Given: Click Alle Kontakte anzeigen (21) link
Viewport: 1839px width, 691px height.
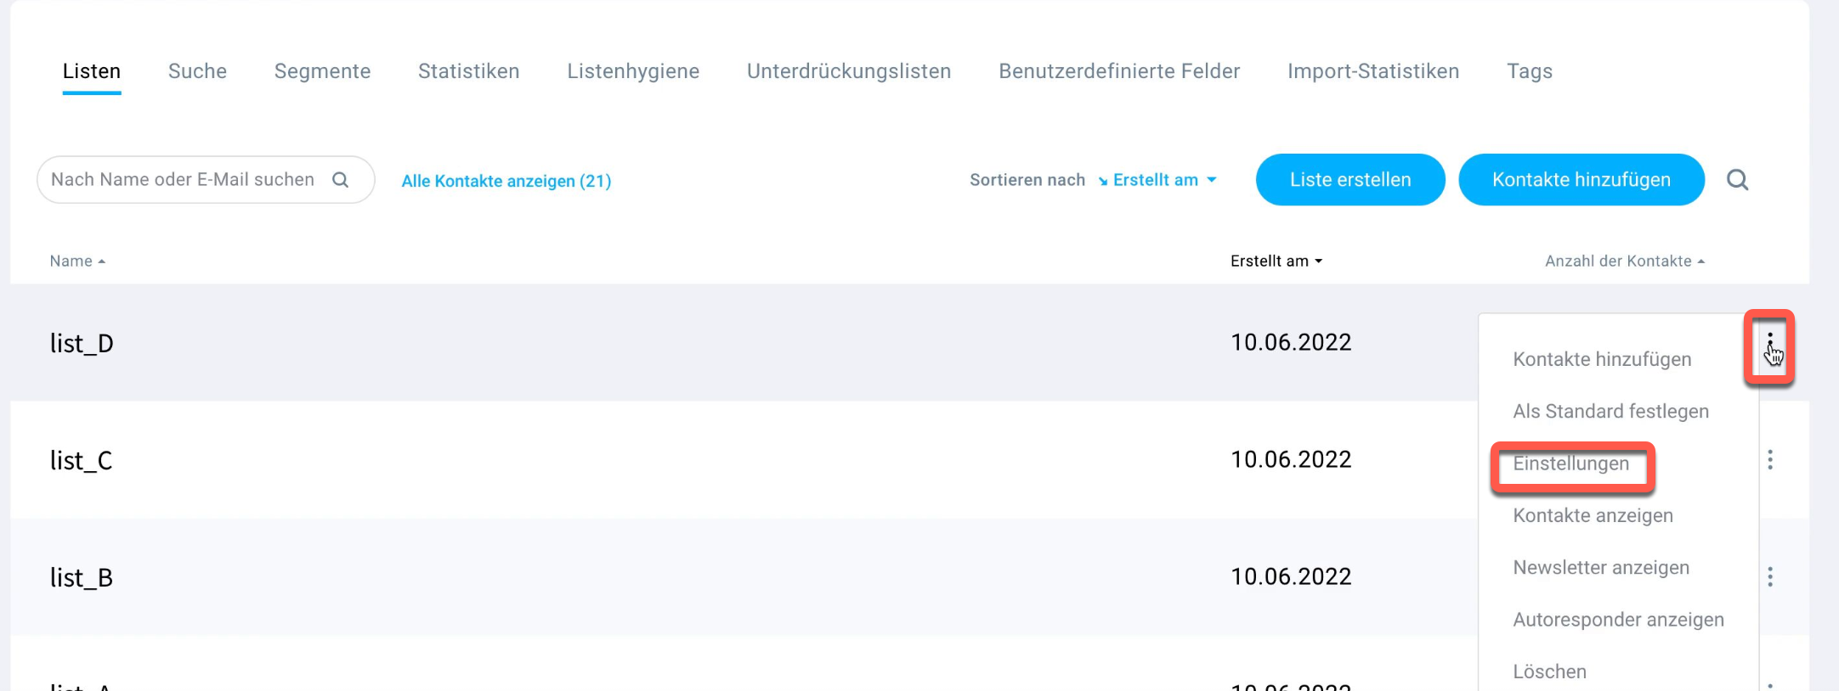Looking at the screenshot, I should (x=506, y=181).
